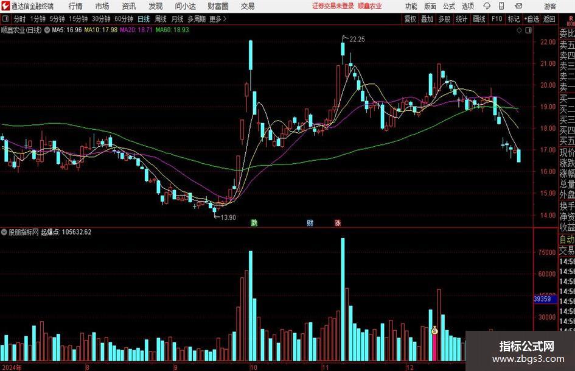Switch to the 月线 period tab
Image resolution: width=575 pixels, height=371 pixels.
[x=177, y=19]
